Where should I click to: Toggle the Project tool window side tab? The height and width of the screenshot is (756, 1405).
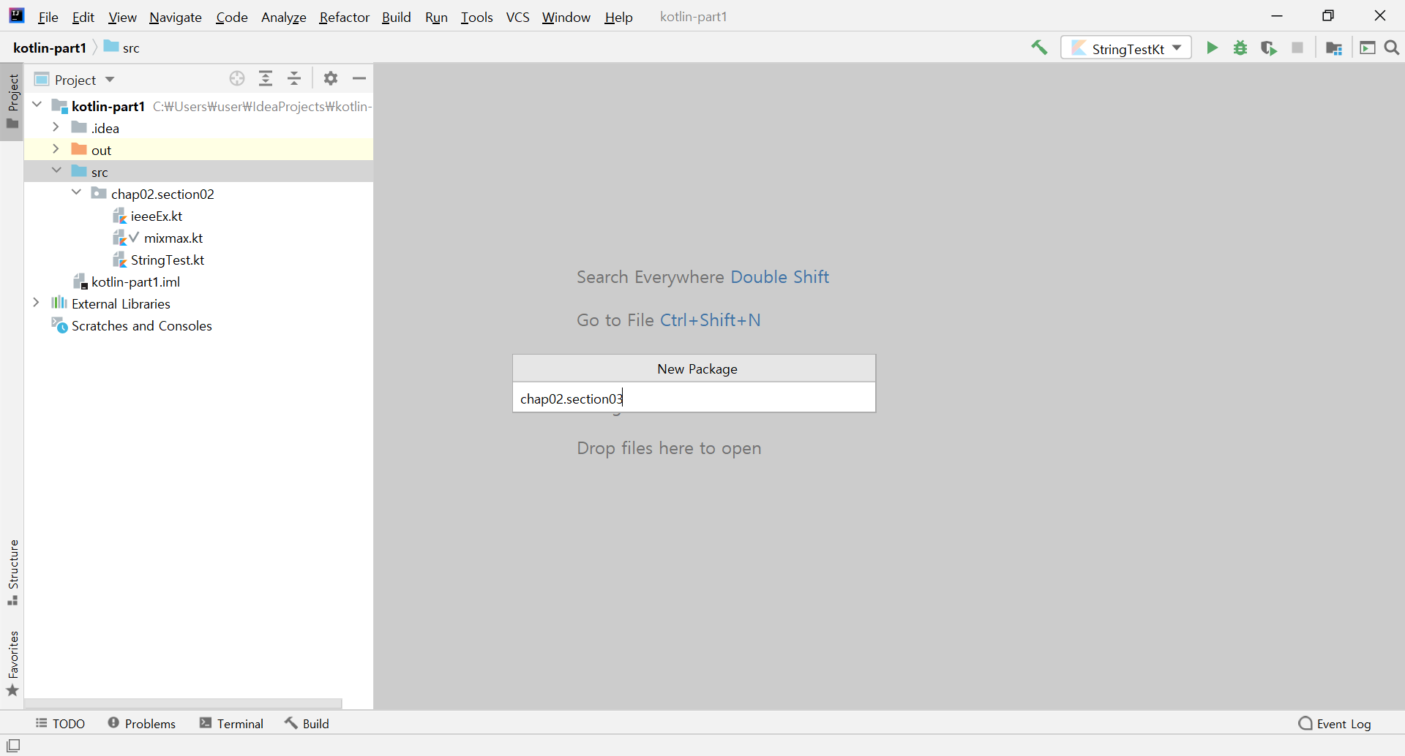point(12,102)
